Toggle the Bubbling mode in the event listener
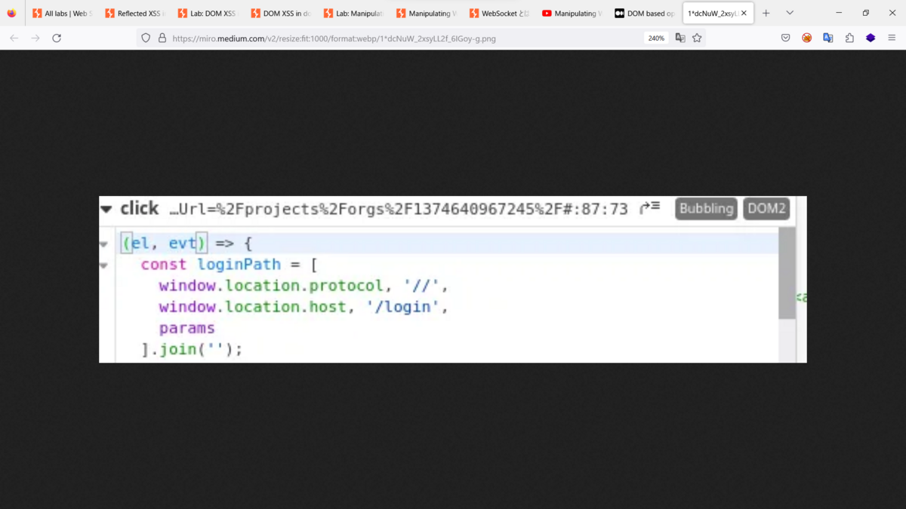Image resolution: width=906 pixels, height=509 pixels. click(706, 209)
